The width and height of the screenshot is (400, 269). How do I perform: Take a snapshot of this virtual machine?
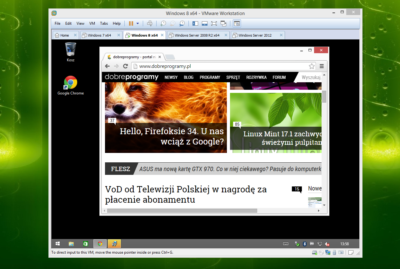point(163,23)
